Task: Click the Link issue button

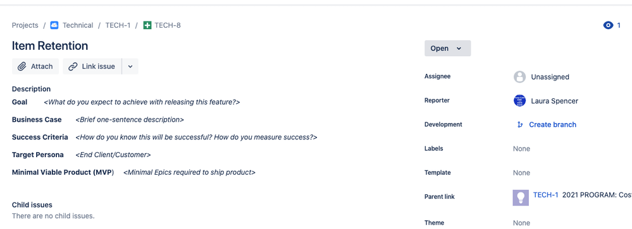Action: 92,66
